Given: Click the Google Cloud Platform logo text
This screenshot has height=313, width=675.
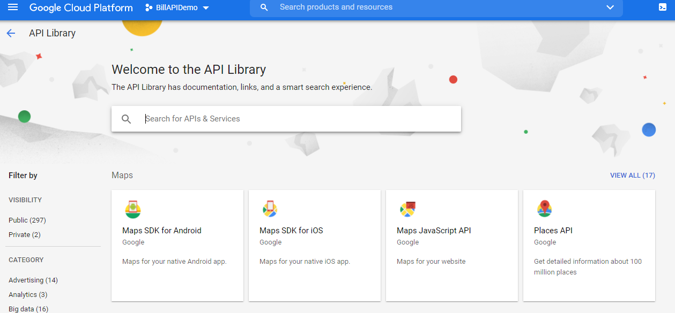Looking at the screenshot, I should [81, 7].
